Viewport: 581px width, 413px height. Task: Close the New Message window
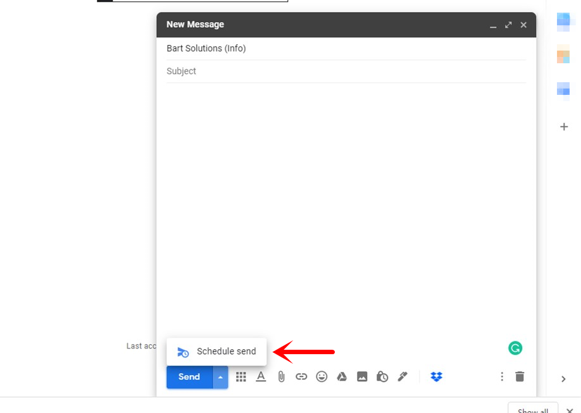tap(523, 25)
